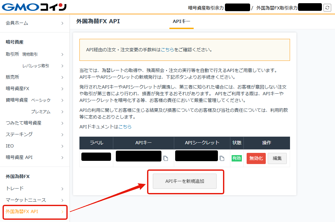The image size is (335, 222).
Task: Copy the API key with copy icon
Action: click(165, 158)
